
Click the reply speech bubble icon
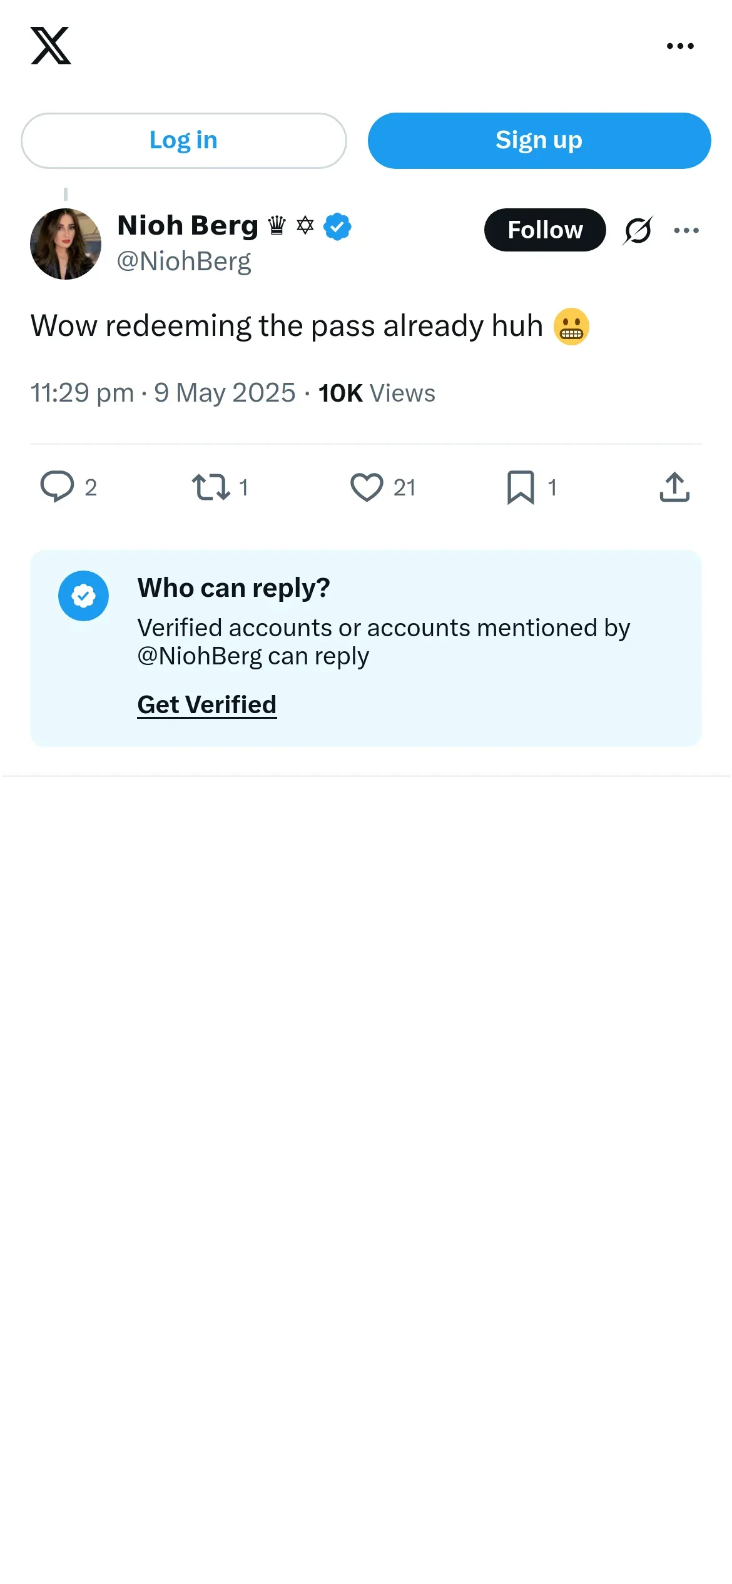[x=57, y=487]
